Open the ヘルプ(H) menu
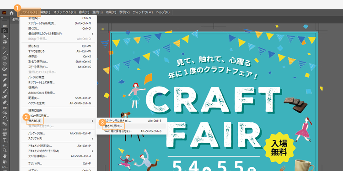The image size is (343, 171). click(x=162, y=12)
